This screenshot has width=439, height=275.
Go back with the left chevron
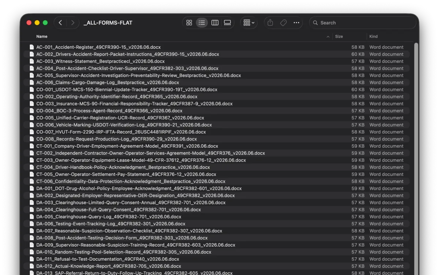60,23
